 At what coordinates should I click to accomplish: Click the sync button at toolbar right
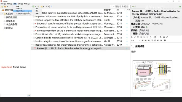[180, 7]
